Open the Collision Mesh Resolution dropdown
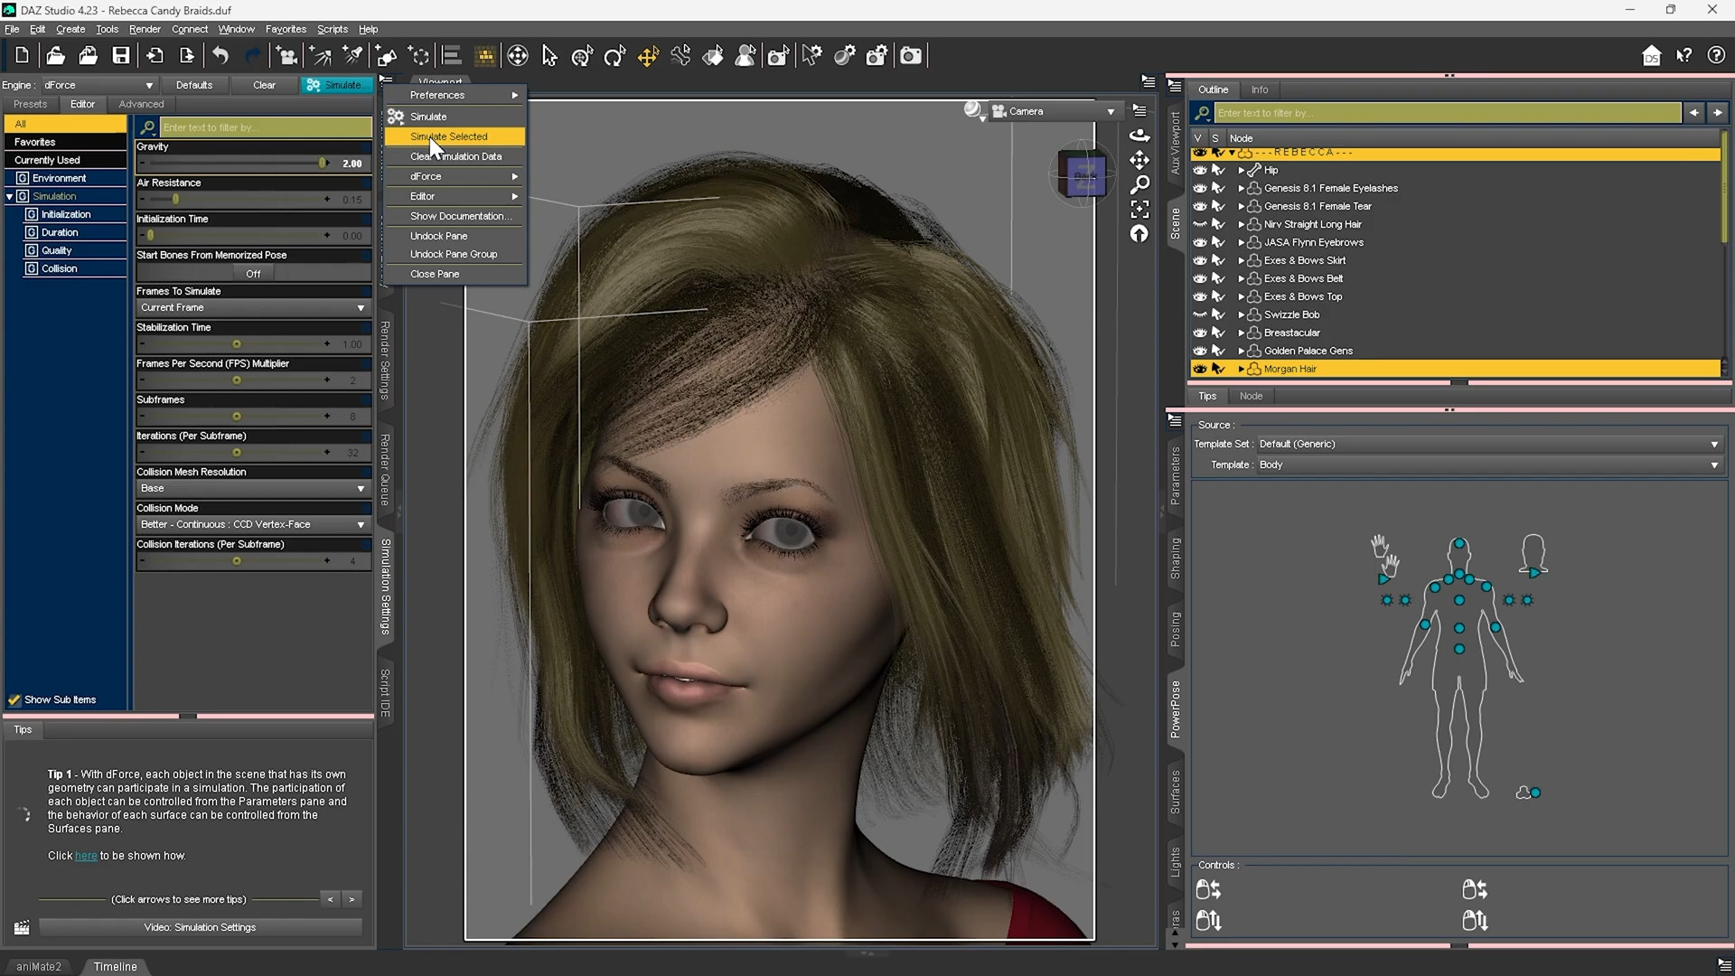 [253, 488]
